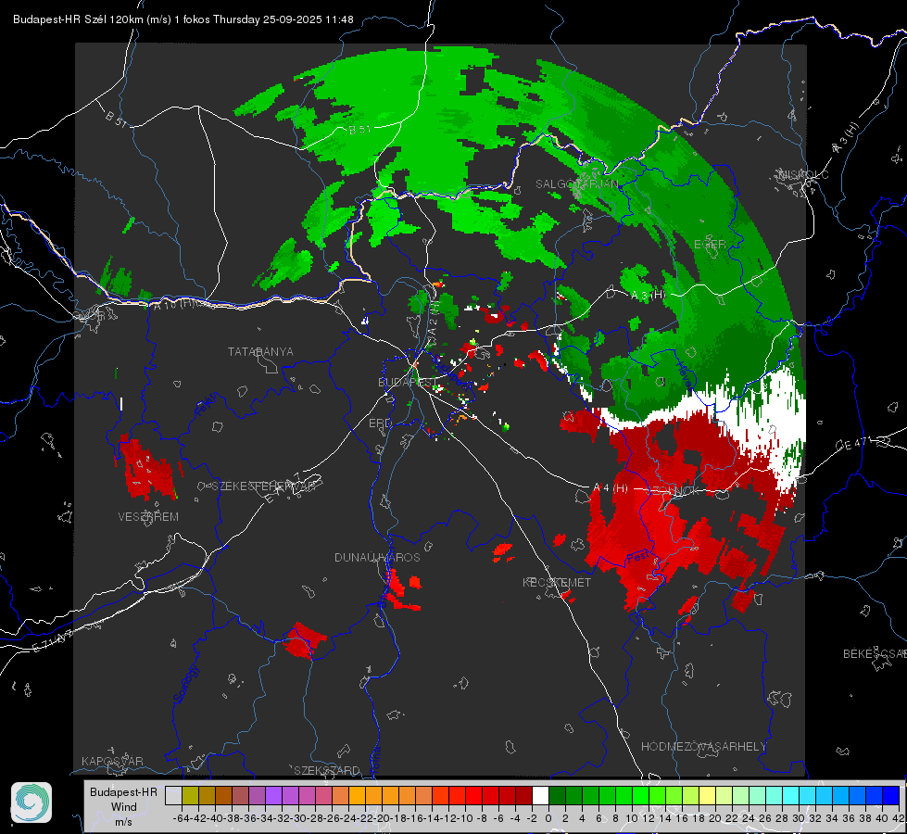Select the DUNAUJVAROS city label
907x834 pixels.
click(377, 557)
